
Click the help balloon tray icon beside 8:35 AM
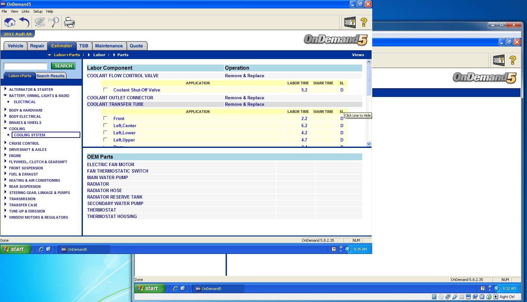(x=334, y=249)
